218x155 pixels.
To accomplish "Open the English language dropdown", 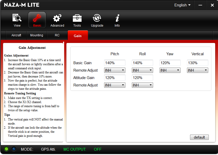I will [182, 5].
